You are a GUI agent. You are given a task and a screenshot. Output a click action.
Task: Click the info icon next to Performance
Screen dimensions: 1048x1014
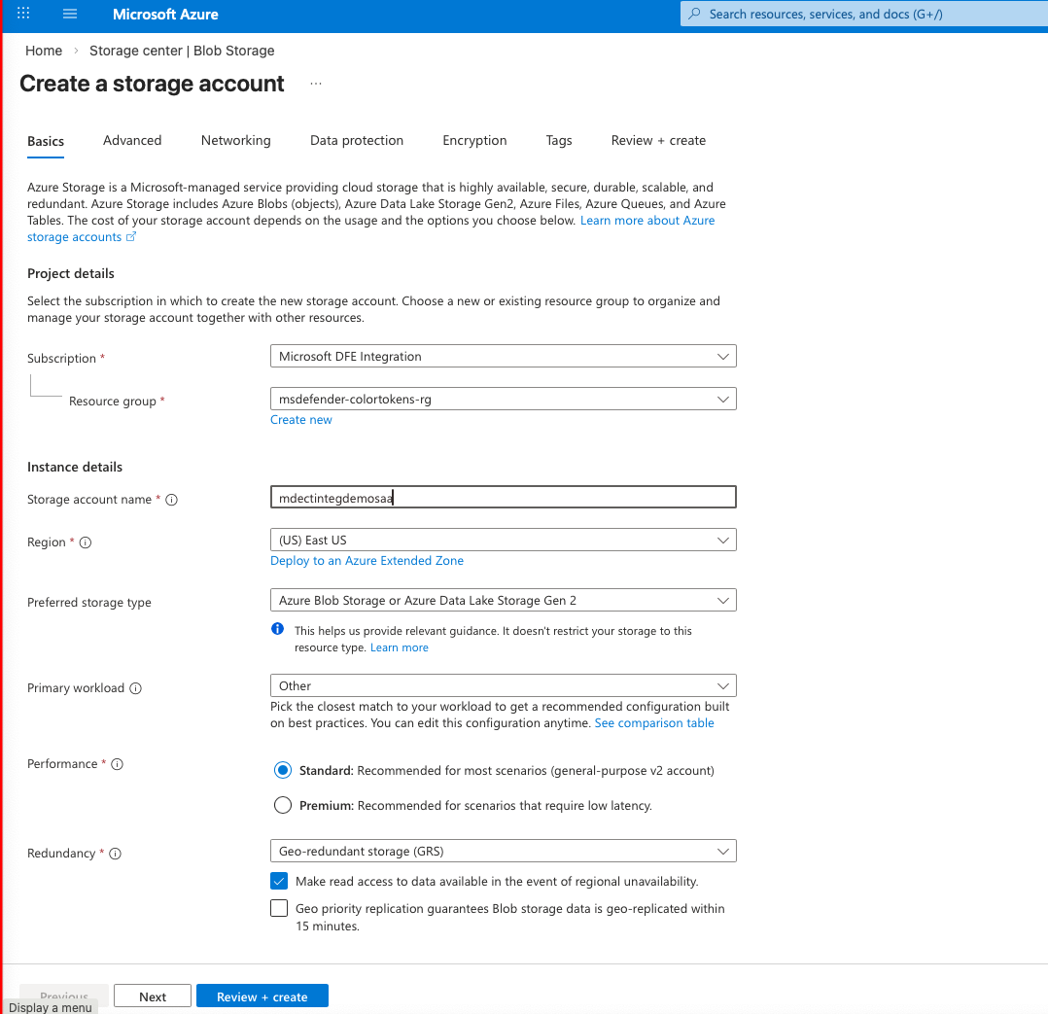pyautogui.click(x=117, y=764)
